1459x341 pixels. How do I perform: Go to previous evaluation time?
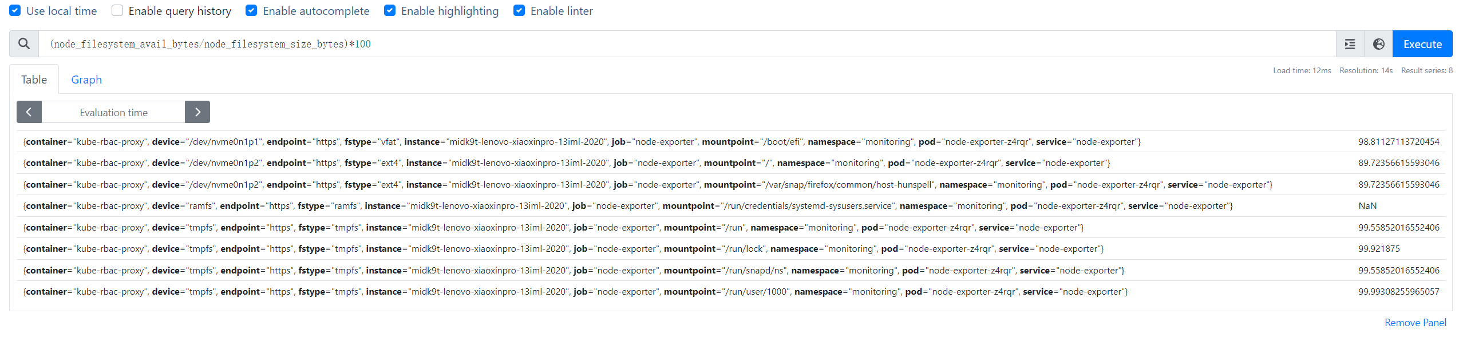(29, 112)
